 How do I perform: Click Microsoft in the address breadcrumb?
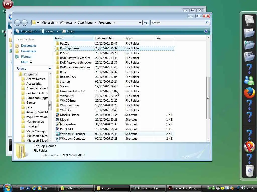[x=48, y=23]
